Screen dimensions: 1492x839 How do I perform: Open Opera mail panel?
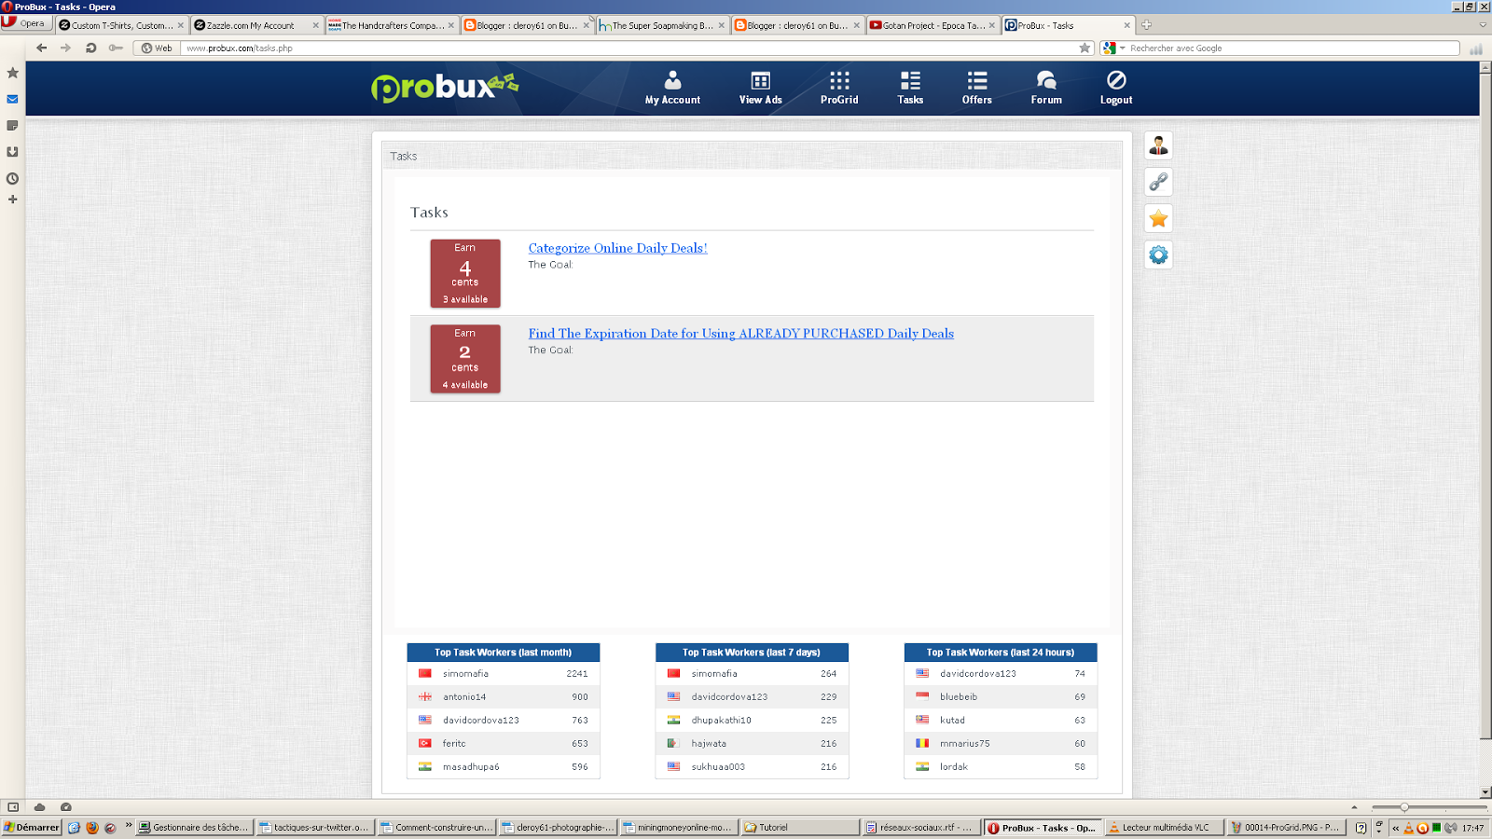[12, 99]
